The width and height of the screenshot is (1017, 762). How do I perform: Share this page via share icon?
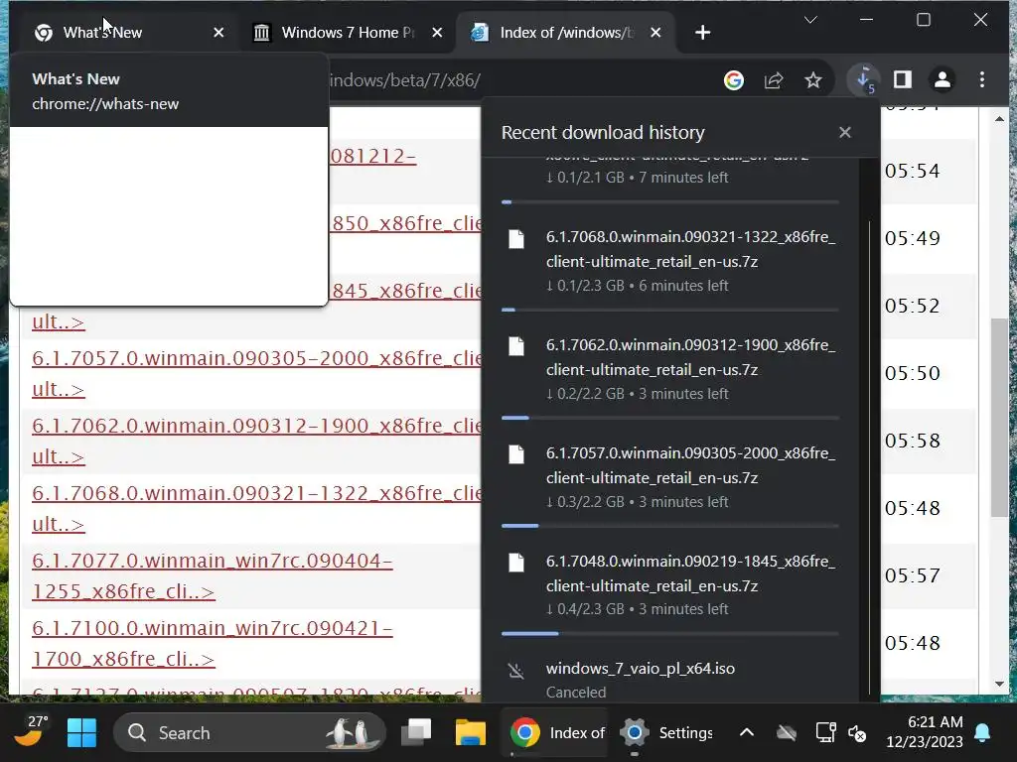tap(773, 80)
